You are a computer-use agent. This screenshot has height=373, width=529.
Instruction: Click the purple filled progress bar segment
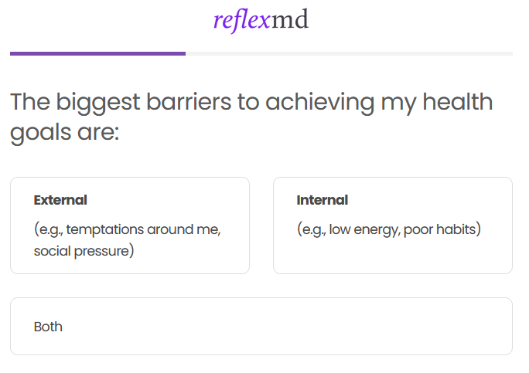(x=97, y=53)
